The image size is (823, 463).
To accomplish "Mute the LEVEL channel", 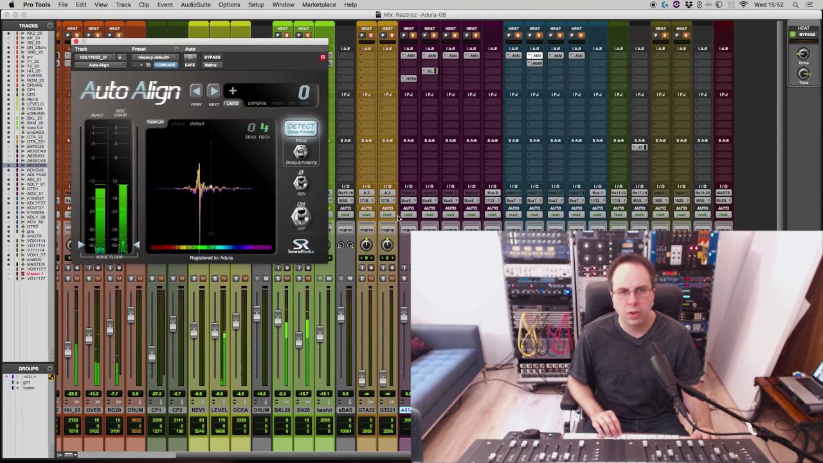I will click(x=224, y=278).
